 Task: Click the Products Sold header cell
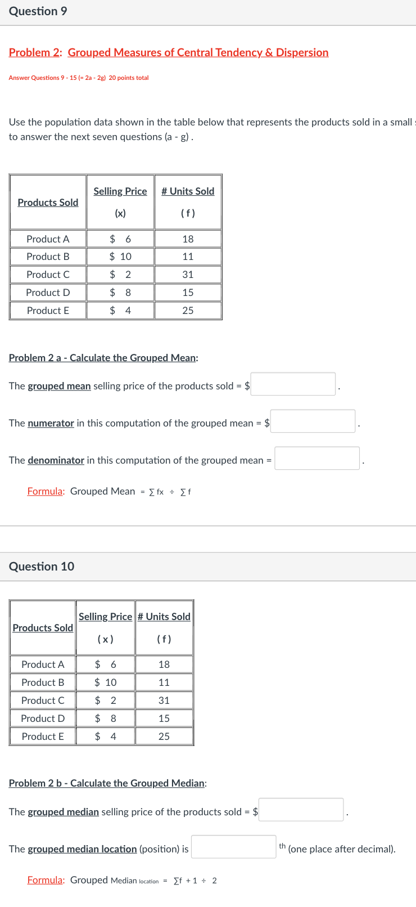[48, 202]
